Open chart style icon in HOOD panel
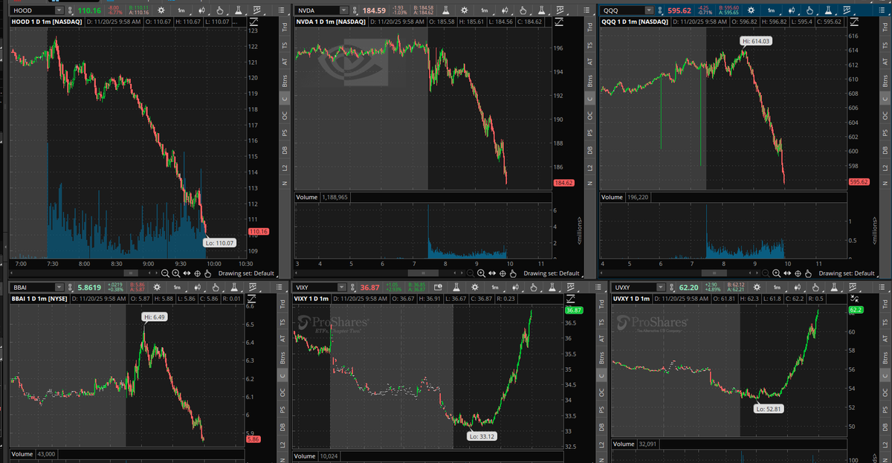 tap(202, 10)
